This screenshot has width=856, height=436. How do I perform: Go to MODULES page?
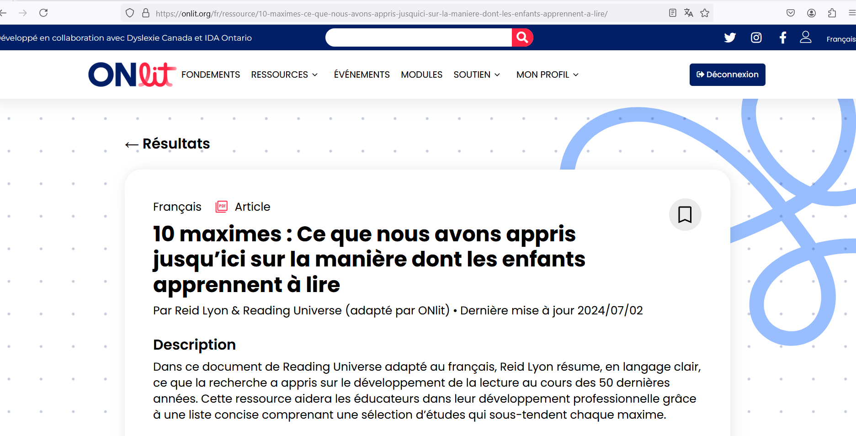421,74
